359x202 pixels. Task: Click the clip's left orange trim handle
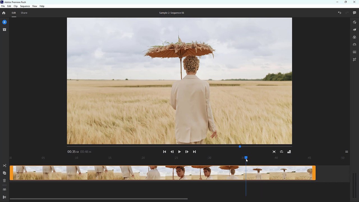11,173
